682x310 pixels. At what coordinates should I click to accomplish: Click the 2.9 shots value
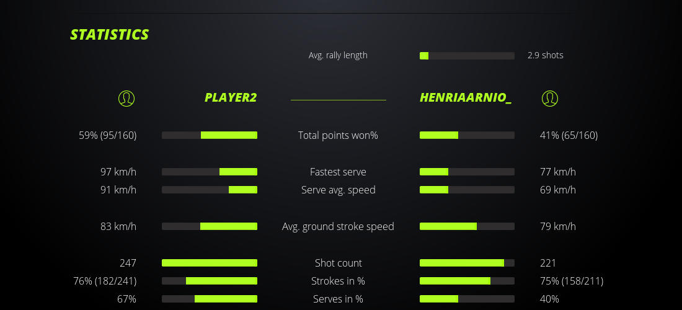[x=546, y=55]
